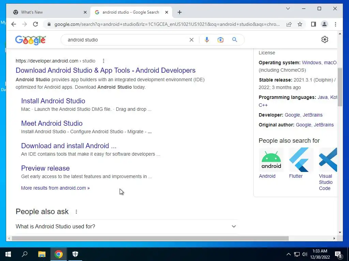Share this page icon in address bar
This screenshot has height=261, width=349.
(x=289, y=24)
